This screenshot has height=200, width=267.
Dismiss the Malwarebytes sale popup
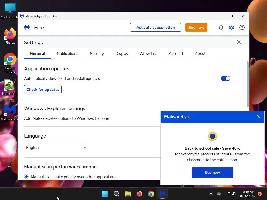tap(258, 117)
